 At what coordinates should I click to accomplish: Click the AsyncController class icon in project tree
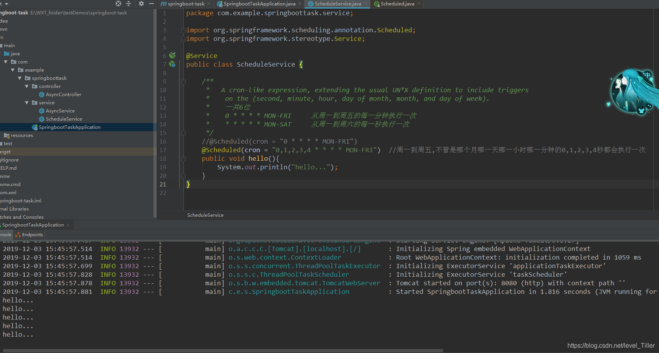click(x=41, y=94)
